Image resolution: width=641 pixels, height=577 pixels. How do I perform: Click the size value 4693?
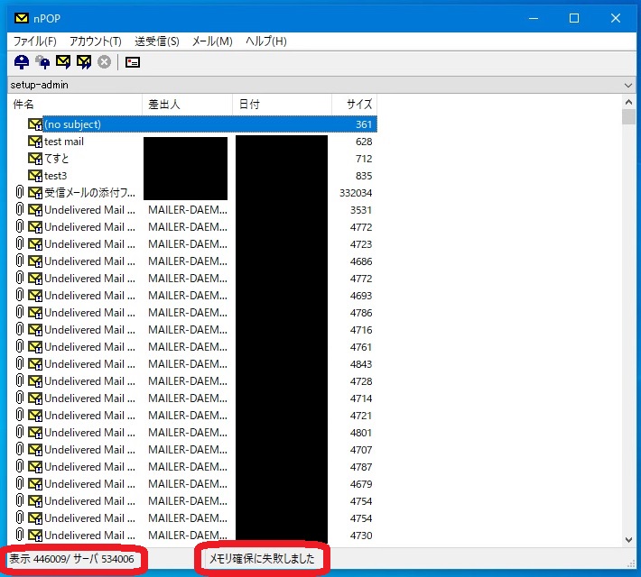(361, 296)
